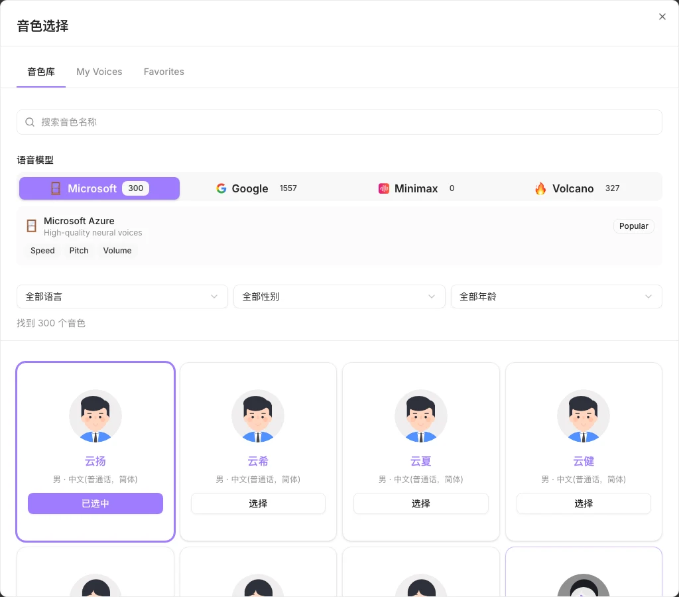Choose 云健 with its 选择 button
The height and width of the screenshot is (597, 679).
click(584, 503)
